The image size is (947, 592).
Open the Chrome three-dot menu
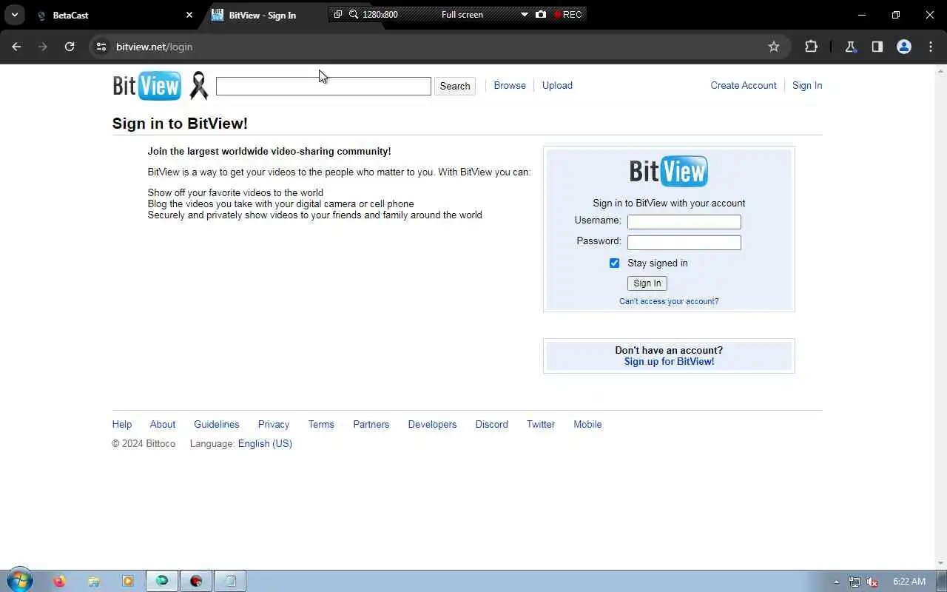pyautogui.click(x=931, y=47)
